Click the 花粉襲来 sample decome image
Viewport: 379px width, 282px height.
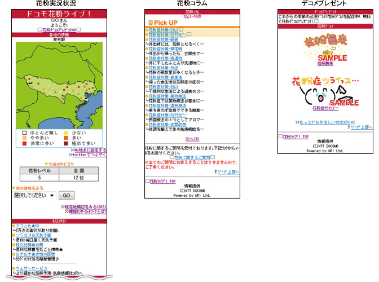click(x=325, y=48)
